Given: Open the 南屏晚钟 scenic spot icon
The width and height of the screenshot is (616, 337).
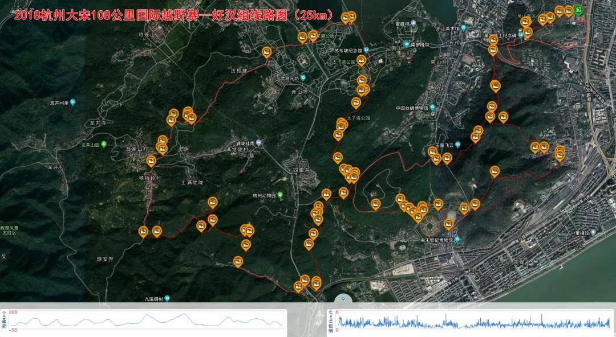Looking at the screenshot, I should coord(407,44).
